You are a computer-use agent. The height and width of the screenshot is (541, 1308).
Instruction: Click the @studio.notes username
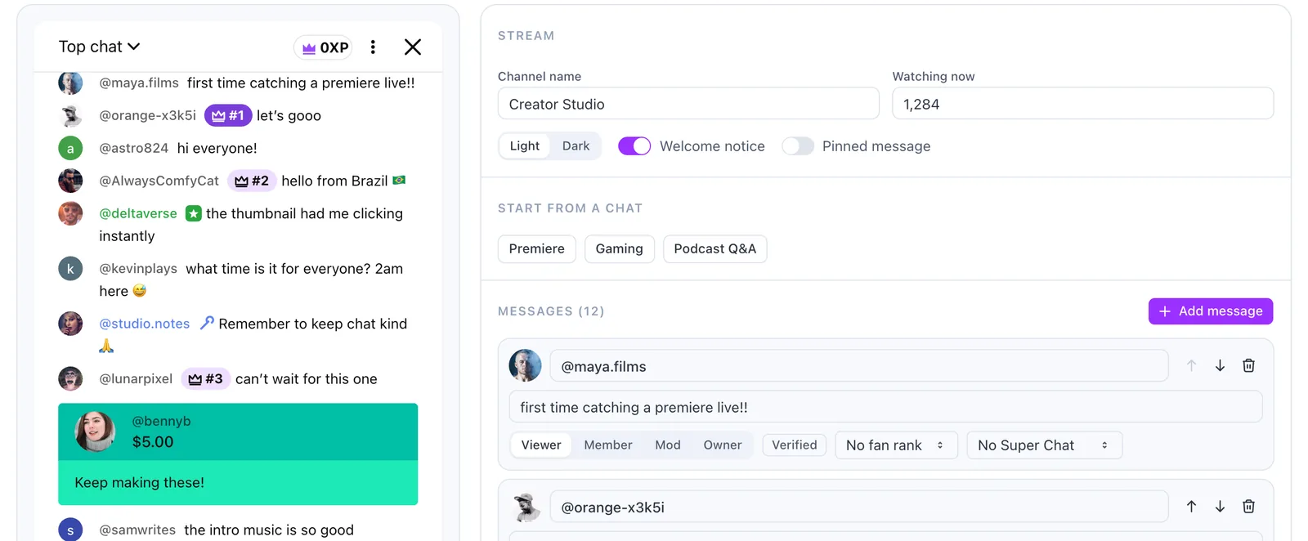(x=145, y=324)
